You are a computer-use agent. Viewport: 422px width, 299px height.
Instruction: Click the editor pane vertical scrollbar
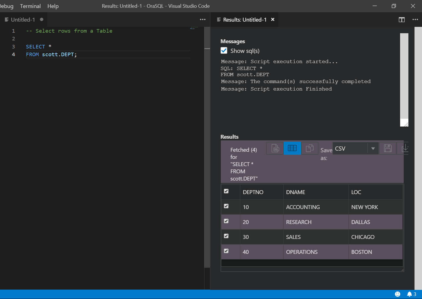207,147
